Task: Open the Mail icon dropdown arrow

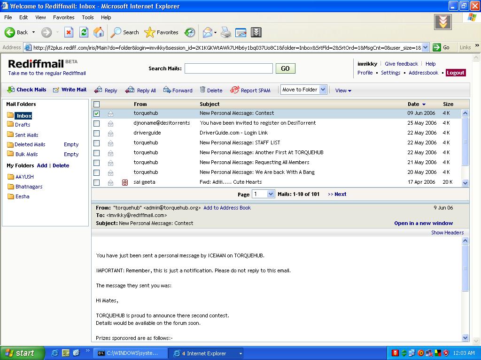Action: click(x=215, y=32)
